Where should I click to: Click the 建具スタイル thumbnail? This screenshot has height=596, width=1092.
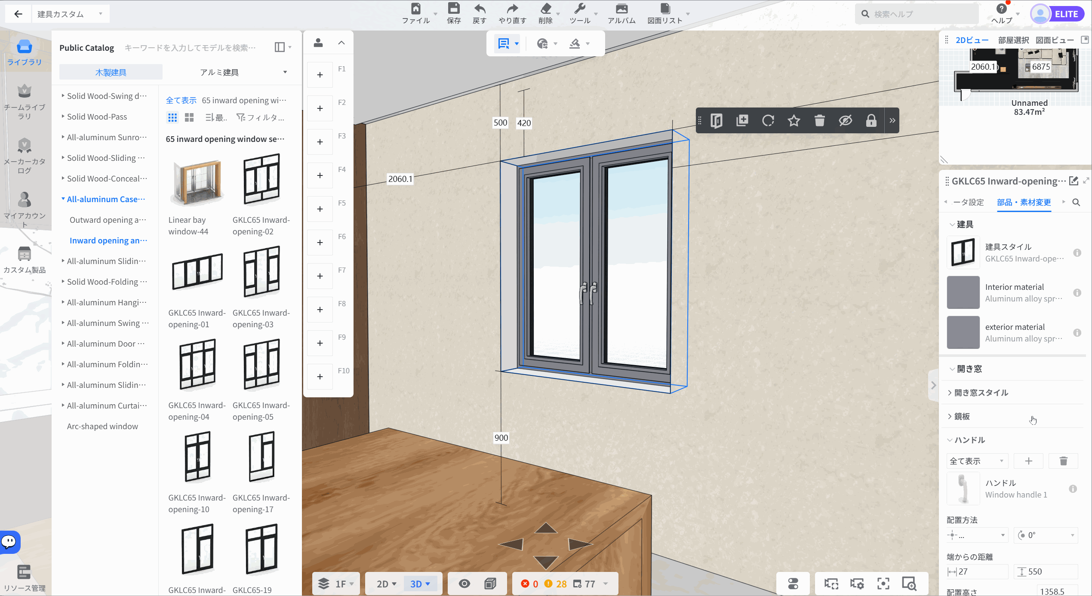pos(963,252)
